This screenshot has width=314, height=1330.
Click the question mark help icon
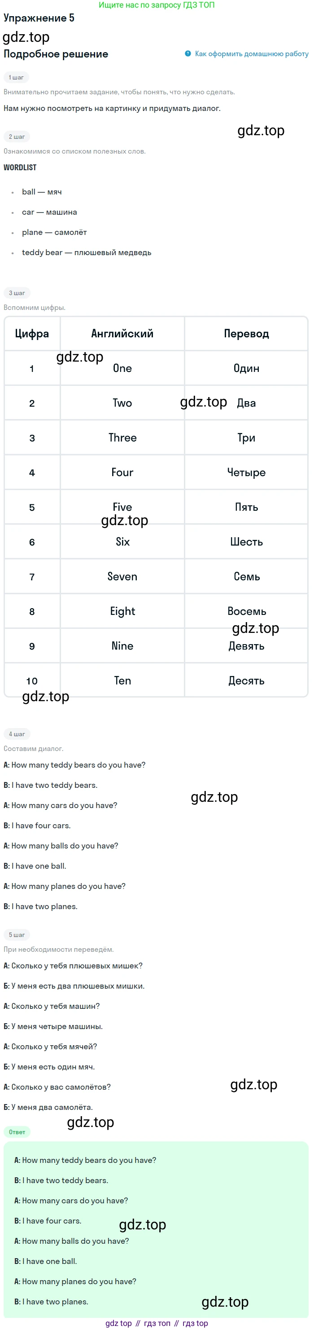tap(188, 54)
